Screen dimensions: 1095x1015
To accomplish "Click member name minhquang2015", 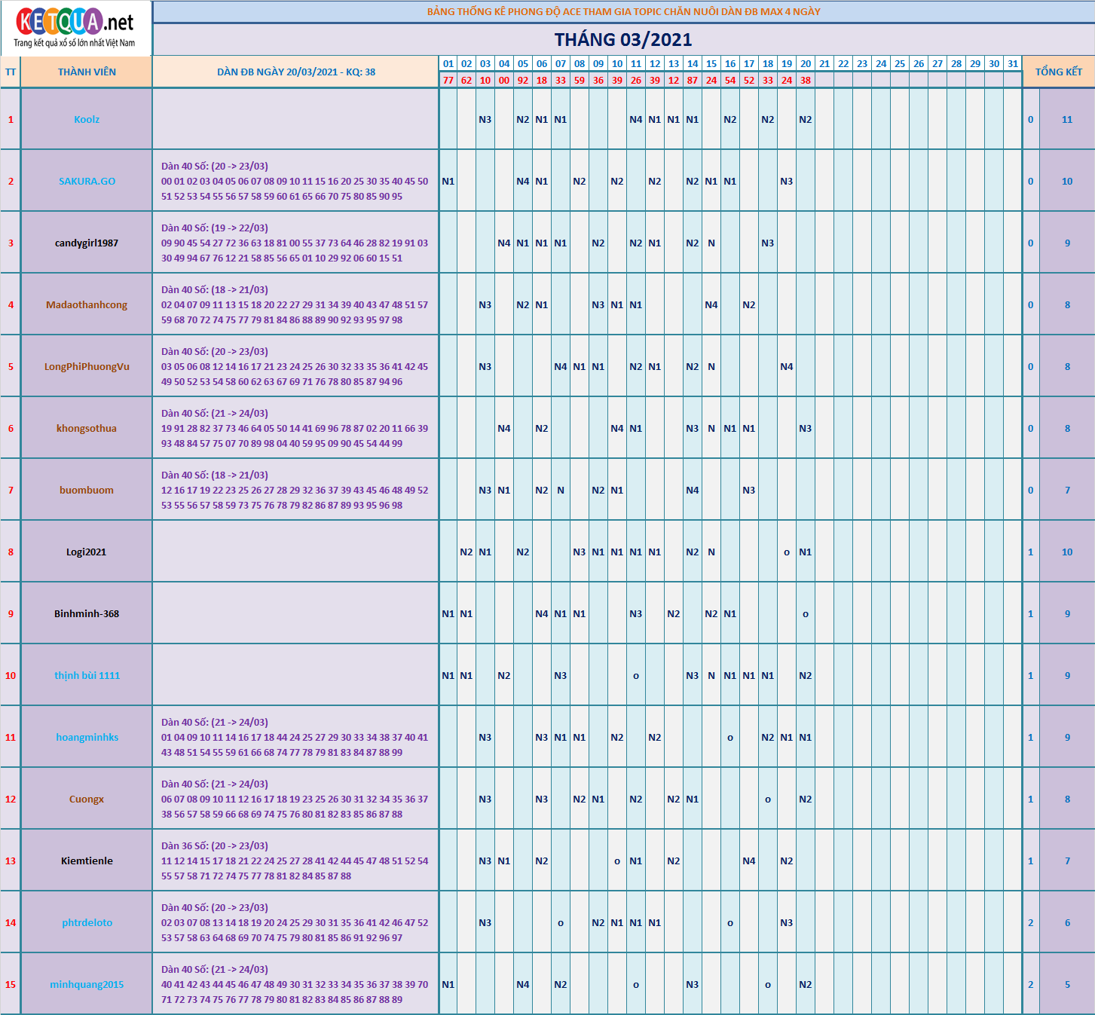I will [x=87, y=984].
